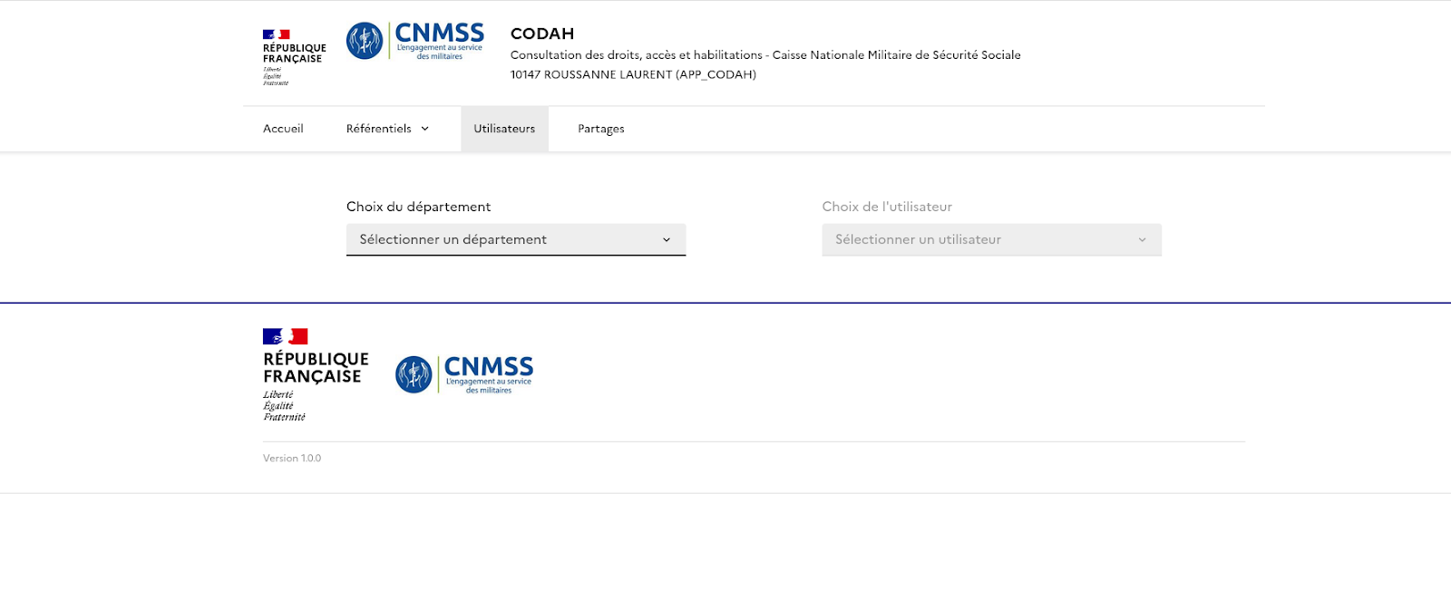
Task: Click the arrow of the utilisateur dropdown
Action: (1142, 240)
